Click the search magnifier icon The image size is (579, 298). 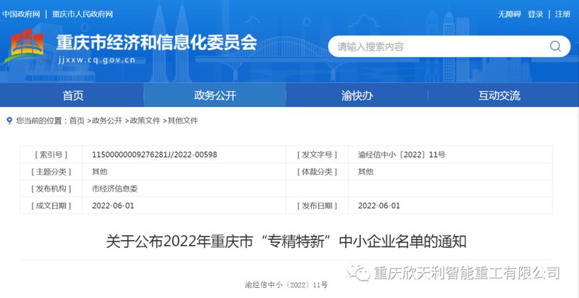pos(555,46)
